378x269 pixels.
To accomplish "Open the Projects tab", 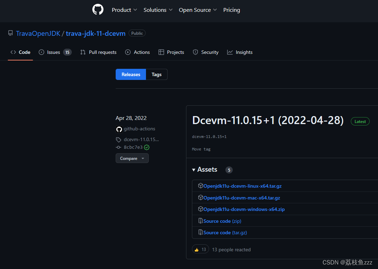I will [171, 52].
